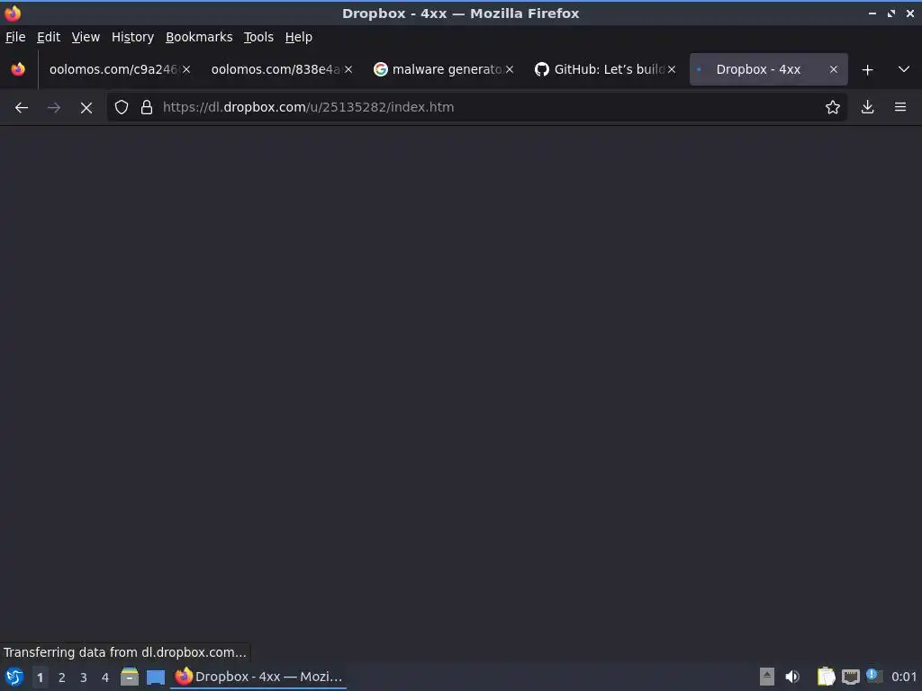This screenshot has width=922, height=691.
Task: Open a new tab with plus
Action: [x=867, y=70]
